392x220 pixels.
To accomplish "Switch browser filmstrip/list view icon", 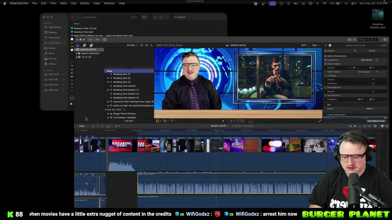I will pos(146,45).
